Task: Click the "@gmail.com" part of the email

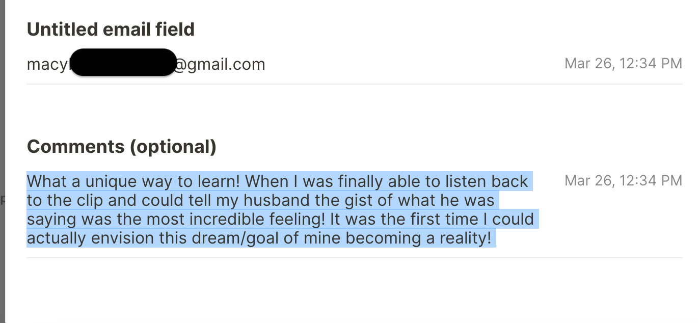Action: click(220, 65)
